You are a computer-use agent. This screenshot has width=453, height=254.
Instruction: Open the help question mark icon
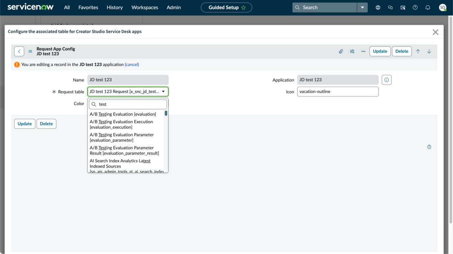(415, 8)
